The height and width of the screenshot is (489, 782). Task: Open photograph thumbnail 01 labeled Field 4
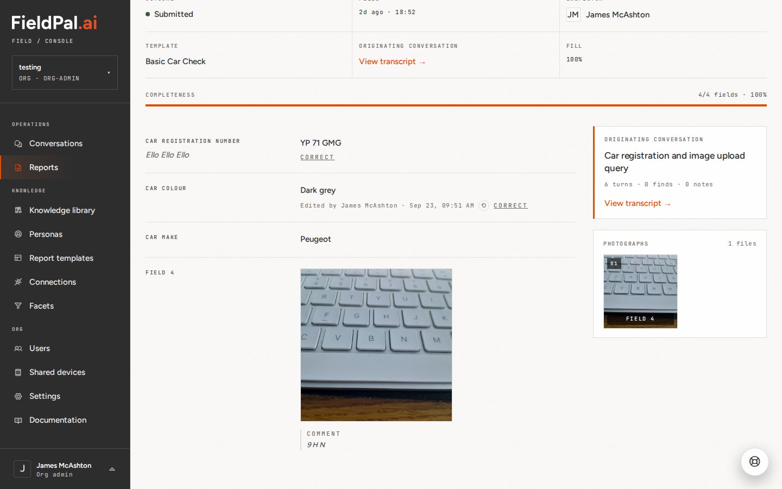pyautogui.click(x=640, y=291)
